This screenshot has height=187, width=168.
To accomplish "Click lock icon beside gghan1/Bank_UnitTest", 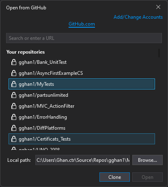I will [14, 62].
